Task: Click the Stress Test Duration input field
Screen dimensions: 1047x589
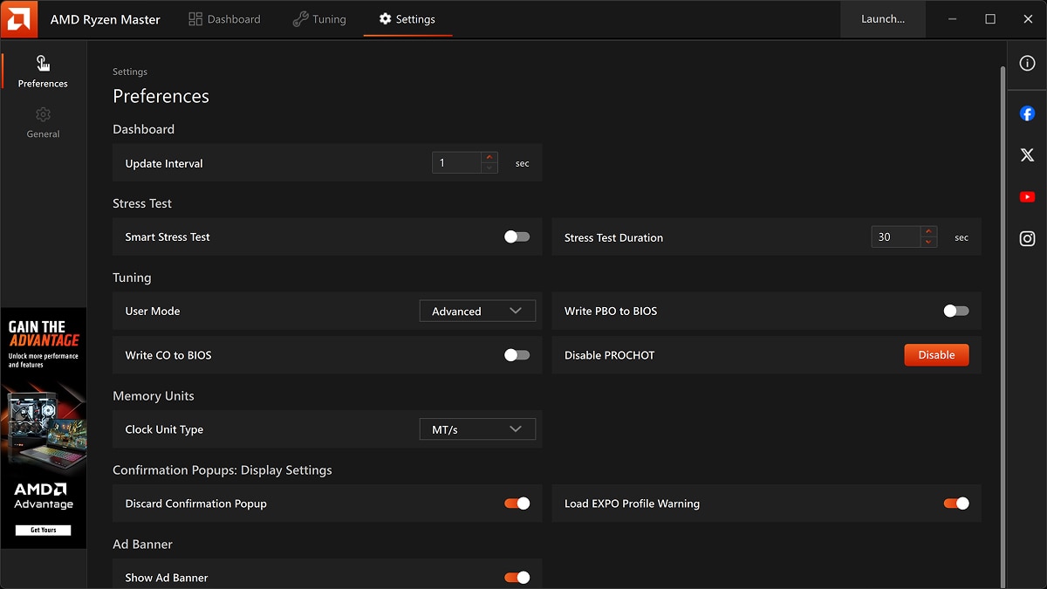Action: click(896, 237)
